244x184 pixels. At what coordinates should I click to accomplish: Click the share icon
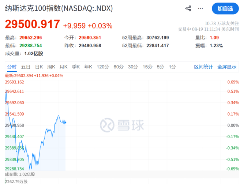(x=188, y=8)
